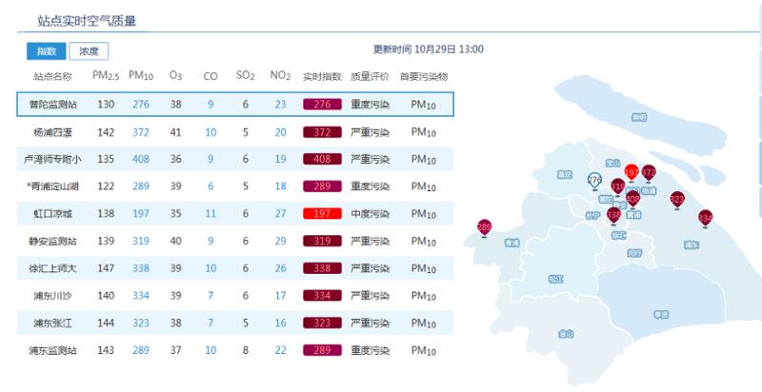Click the 276 map marker for Putuo station
This screenshot has height=392, width=762.
pos(594,180)
